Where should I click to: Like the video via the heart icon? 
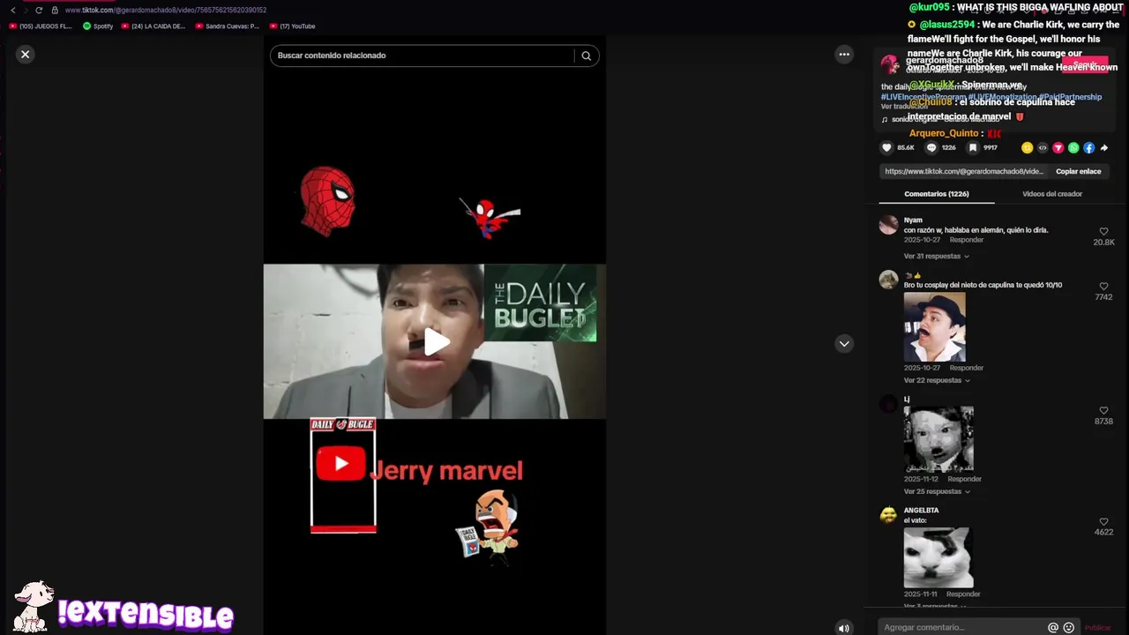point(887,148)
